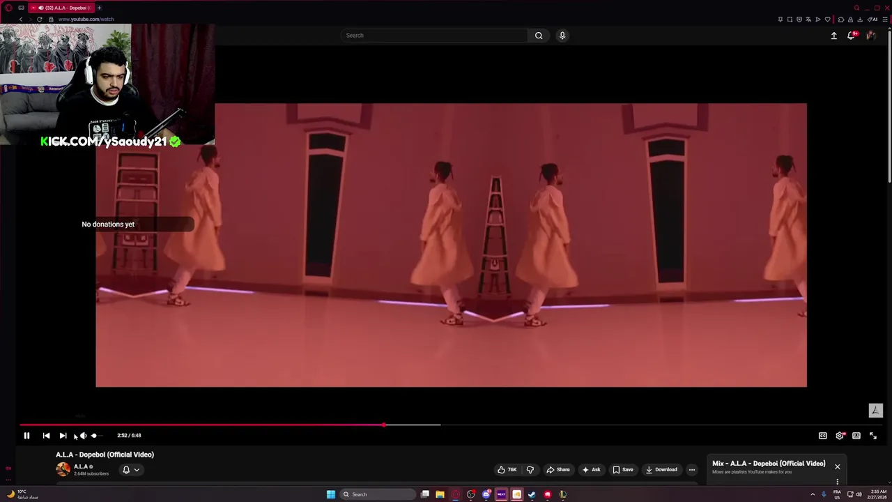The height and width of the screenshot is (502, 892).
Task: Open the Windows Start menu
Action: point(331,494)
